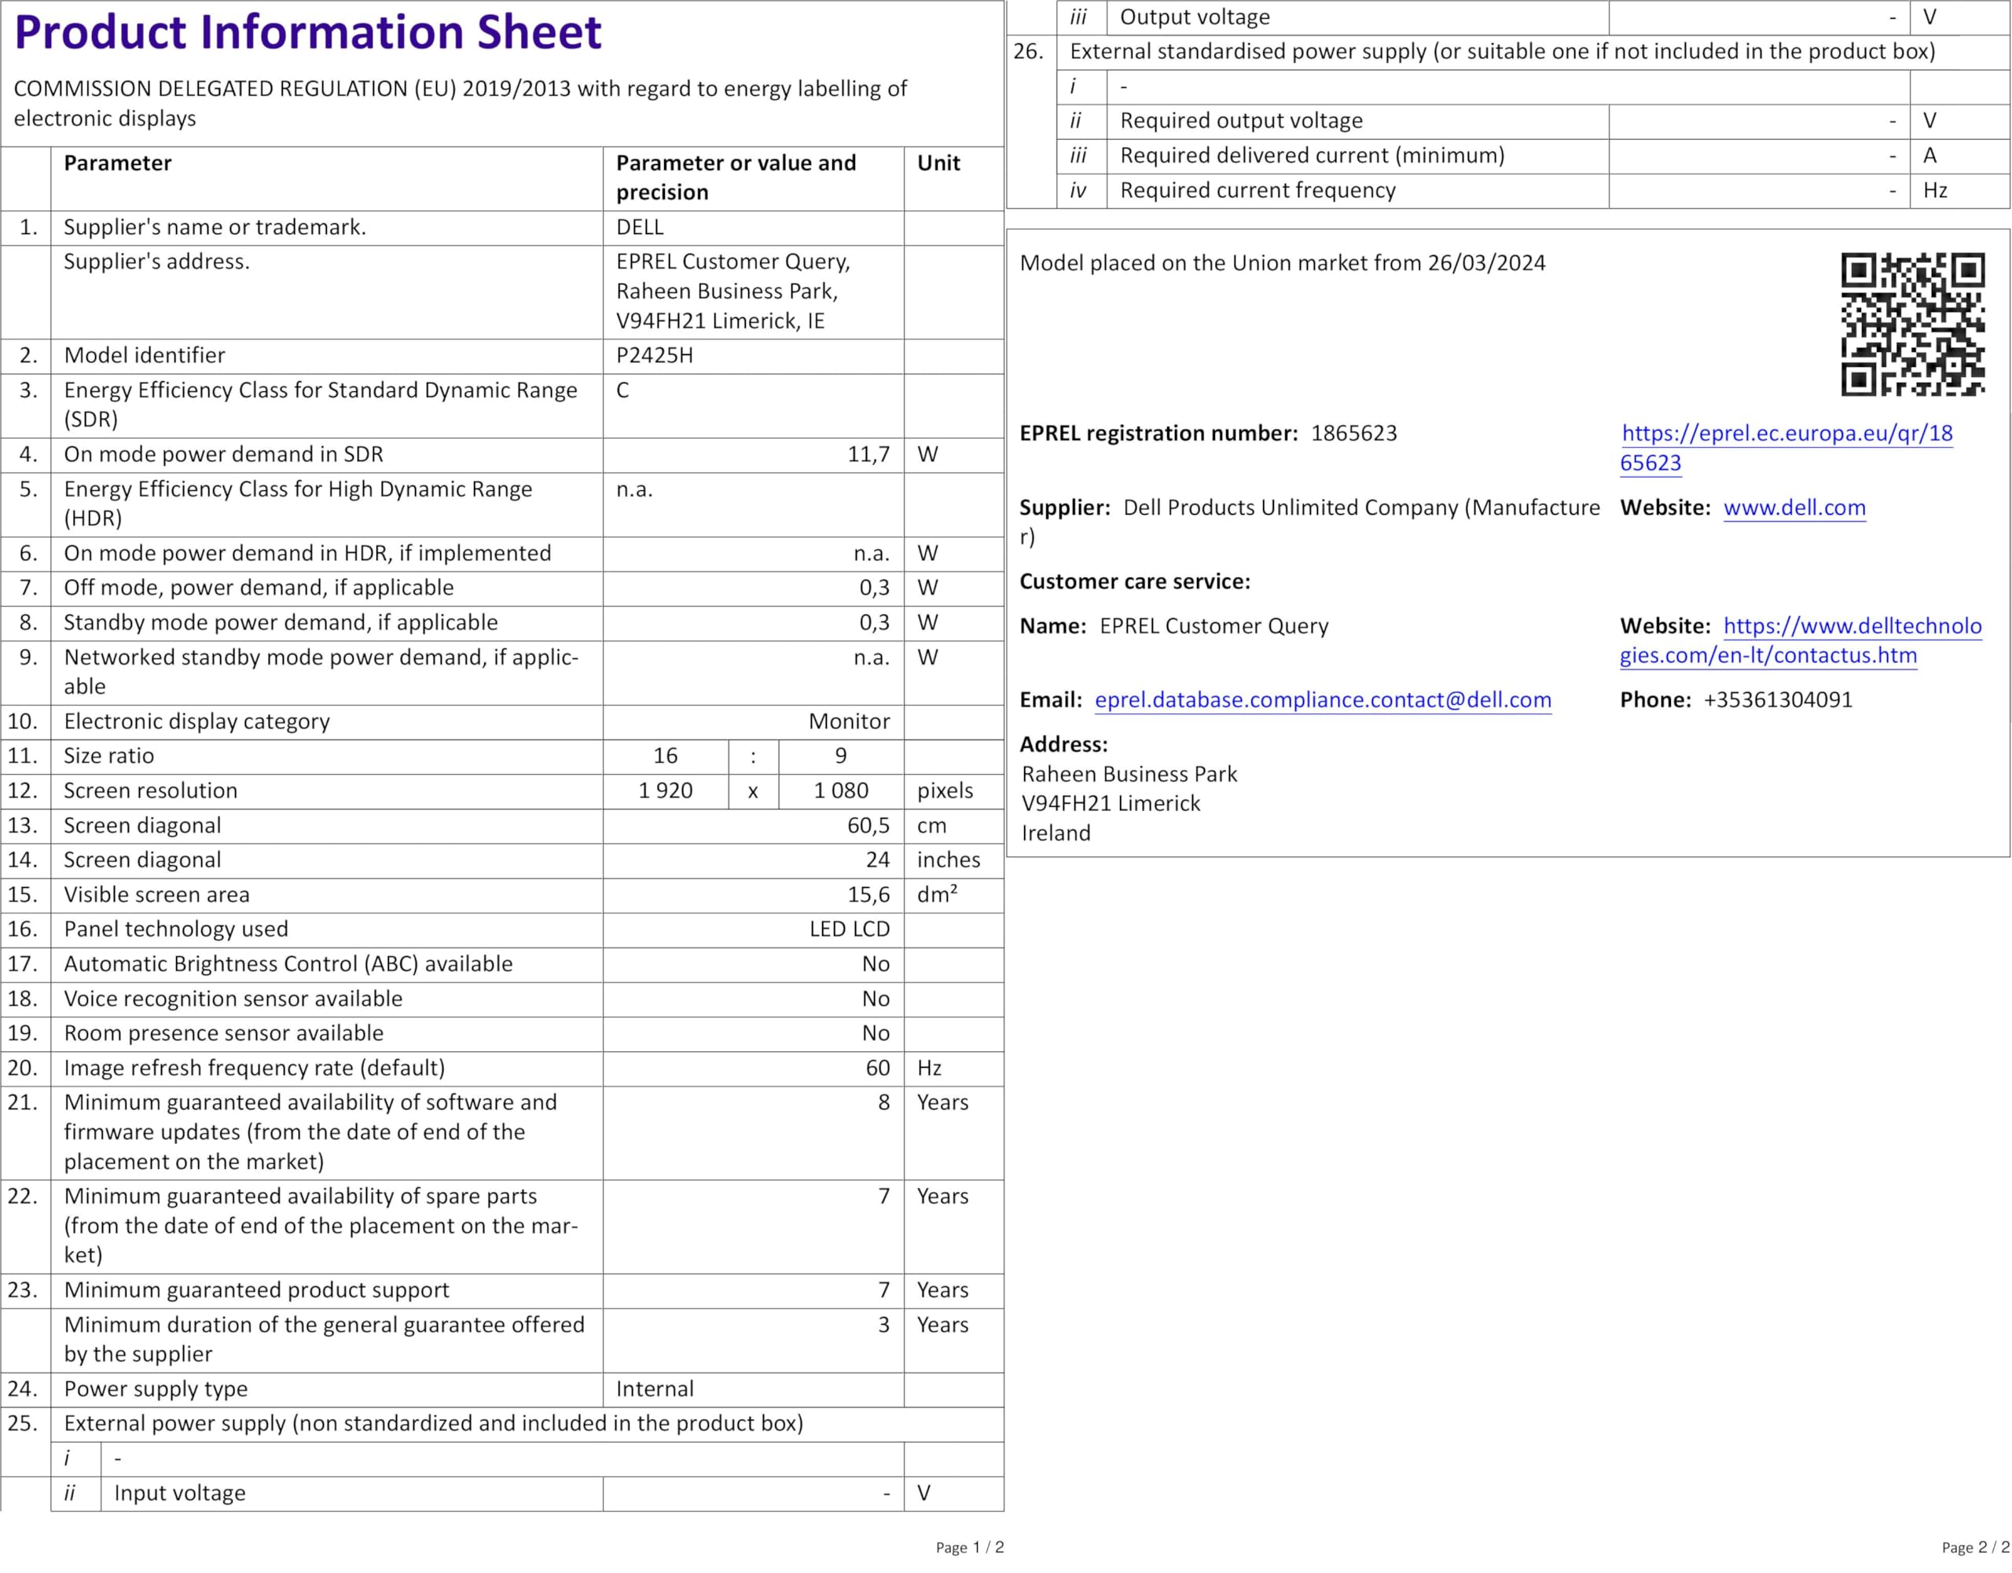Click the Page 1 / 2 footer label
This screenshot has height=1573, width=2012.
point(969,1547)
